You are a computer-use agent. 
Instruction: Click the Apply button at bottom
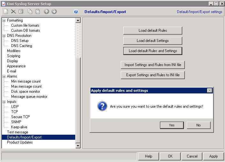pyautogui.click(x=213, y=156)
